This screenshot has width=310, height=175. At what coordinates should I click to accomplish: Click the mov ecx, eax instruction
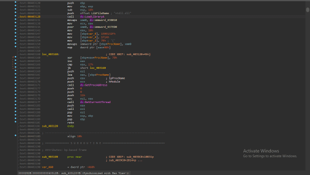tap(80, 24)
